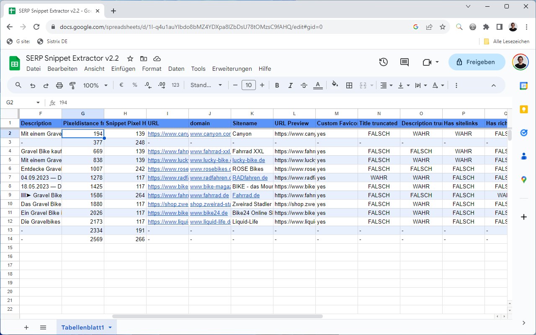Open Google Calendar in side panel
Viewport: 536px width, 335px height.
[523, 86]
